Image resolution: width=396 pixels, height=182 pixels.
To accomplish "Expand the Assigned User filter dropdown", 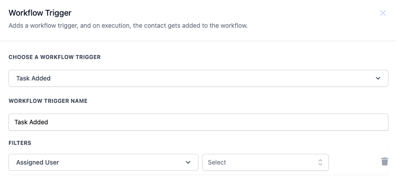I will tap(103, 162).
